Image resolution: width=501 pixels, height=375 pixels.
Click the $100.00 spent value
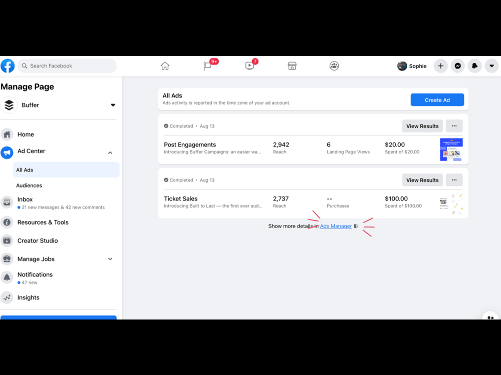(x=396, y=198)
